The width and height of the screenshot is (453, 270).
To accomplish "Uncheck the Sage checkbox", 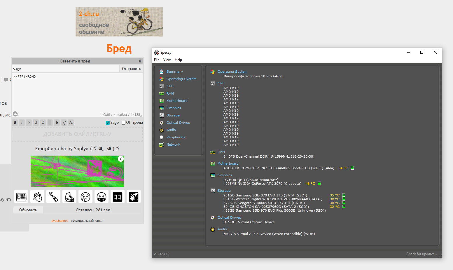I will (108, 123).
